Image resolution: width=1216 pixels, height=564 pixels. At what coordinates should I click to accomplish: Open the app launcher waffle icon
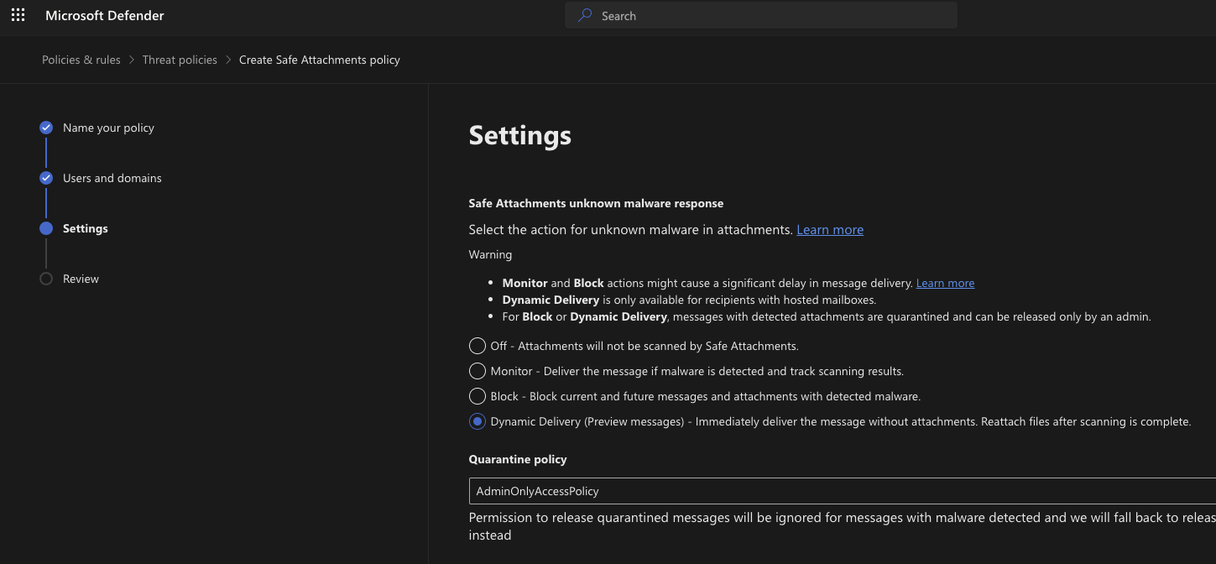18,15
